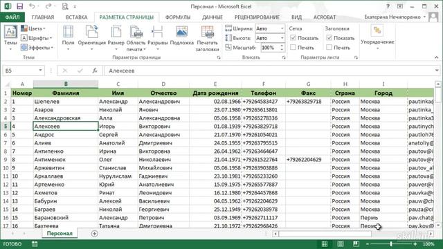Select column B header
443x249 pixels.
[66, 84]
